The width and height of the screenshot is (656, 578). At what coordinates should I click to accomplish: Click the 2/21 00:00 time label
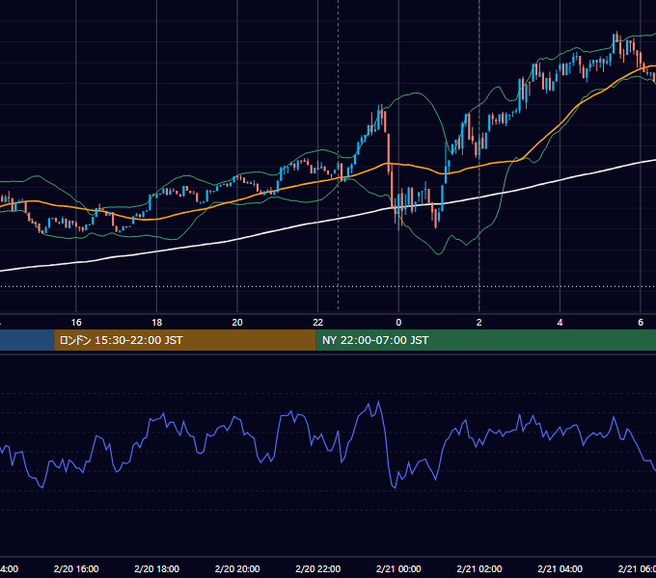tap(398, 568)
